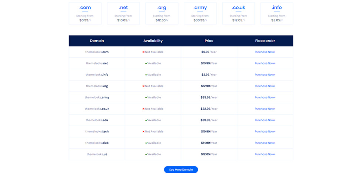This screenshot has height=174, width=363.
Task: Click the themelooks.army domain name cell
Action: click(x=97, y=98)
